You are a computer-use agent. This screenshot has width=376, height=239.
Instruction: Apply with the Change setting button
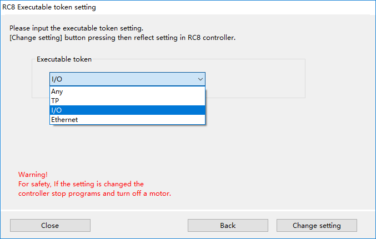tap(317, 225)
